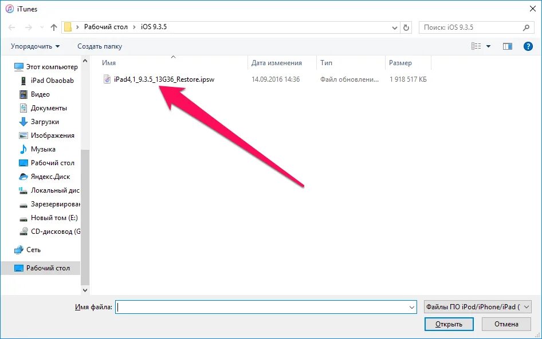
Task: Open the Загрузки folder
Action: (x=39, y=122)
